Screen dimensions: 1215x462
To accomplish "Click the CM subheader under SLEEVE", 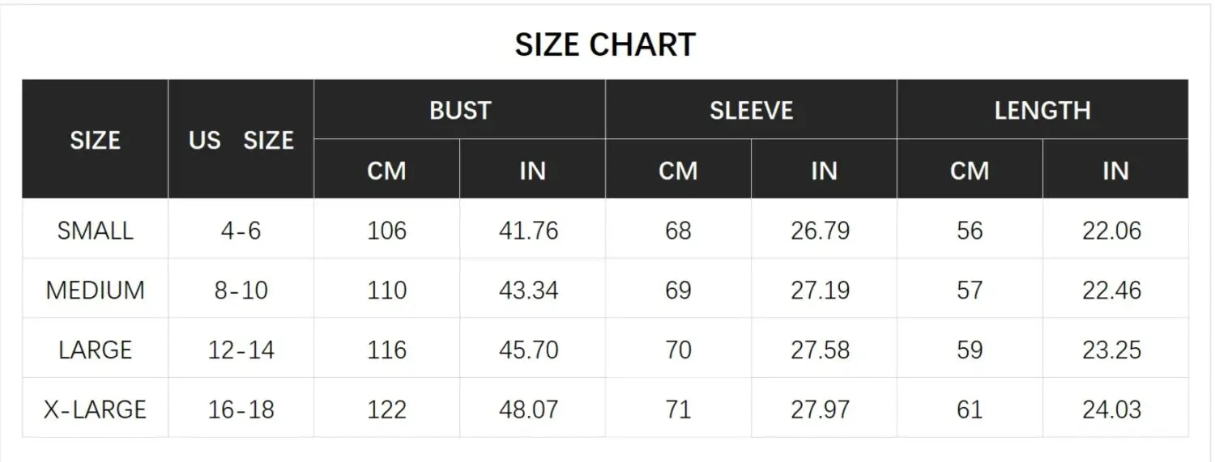I will (x=678, y=170).
